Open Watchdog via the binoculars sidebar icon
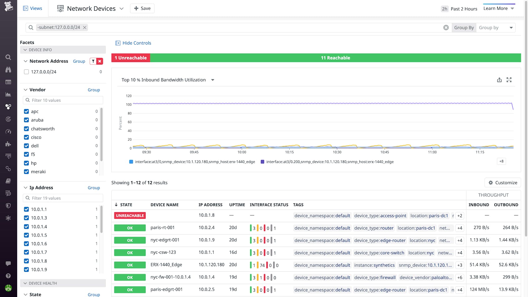528x297 pixels. click(x=8, y=69)
